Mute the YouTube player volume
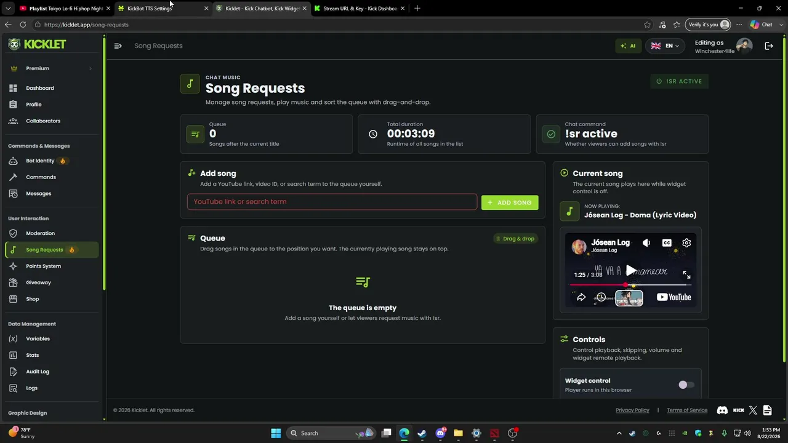788x443 pixels. click(x=646, y=243)
